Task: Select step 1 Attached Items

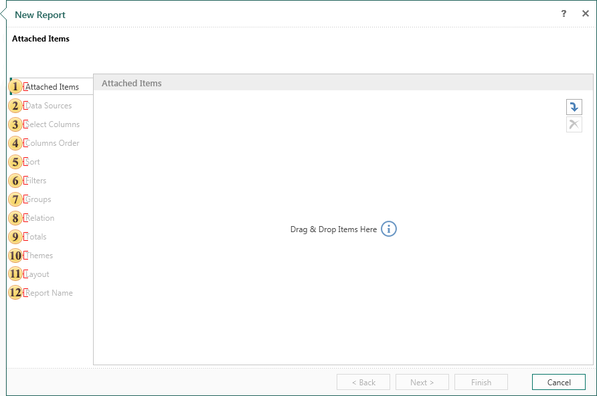Action: coord(52,87)
